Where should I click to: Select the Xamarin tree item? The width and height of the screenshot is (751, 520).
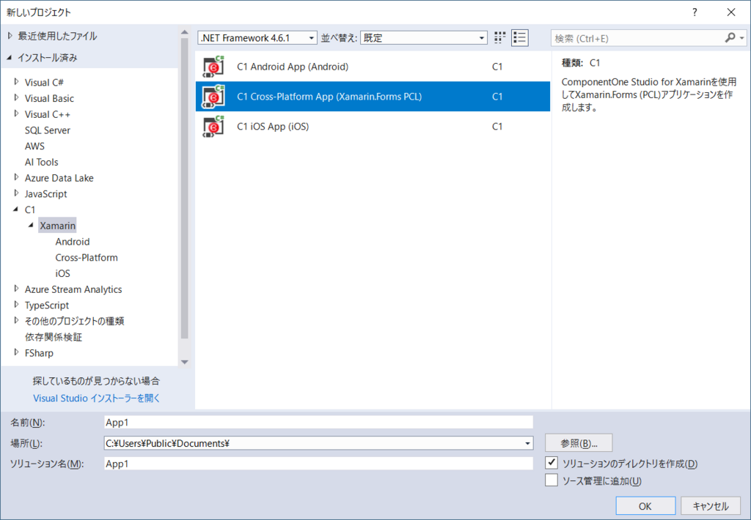[57, 226]
